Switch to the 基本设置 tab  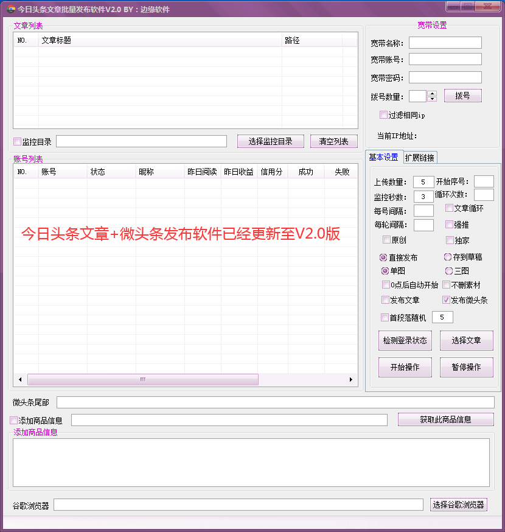[383, 157]
